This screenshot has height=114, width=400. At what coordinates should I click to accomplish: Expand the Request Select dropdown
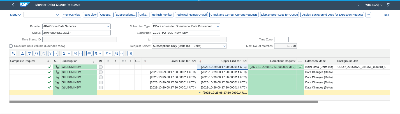[x=224, y=46]
